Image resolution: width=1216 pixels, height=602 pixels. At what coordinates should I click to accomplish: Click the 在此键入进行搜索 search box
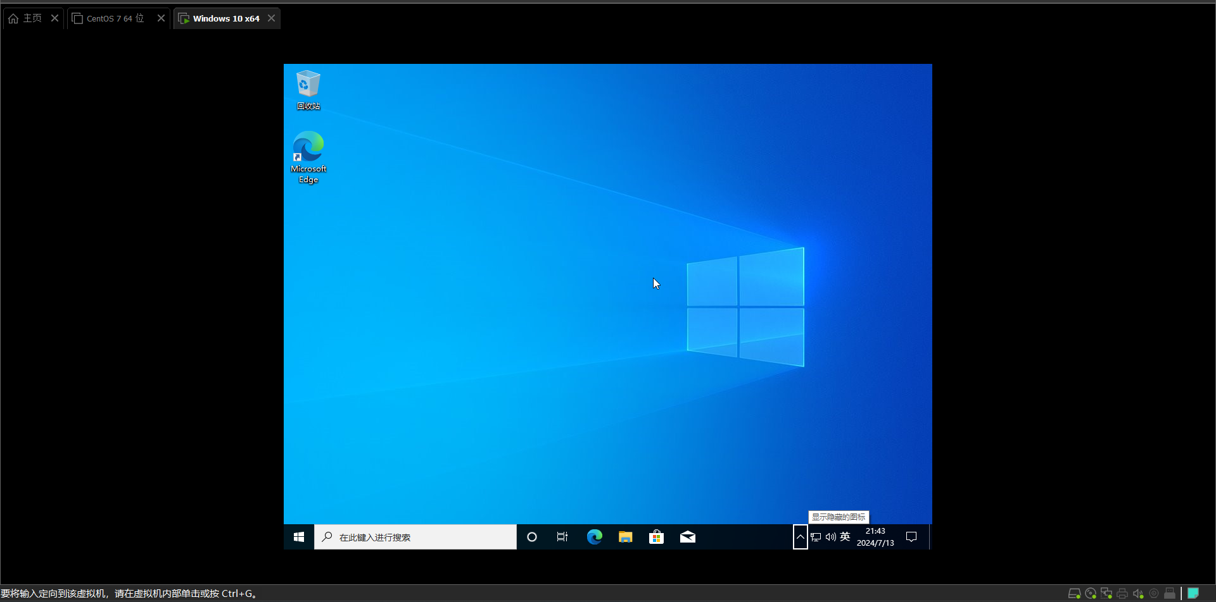415,537
